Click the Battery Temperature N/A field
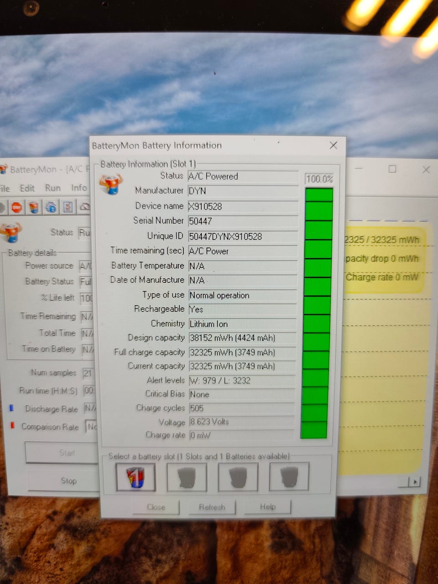This screenshot has width=438, height=584. coord(243,266)
